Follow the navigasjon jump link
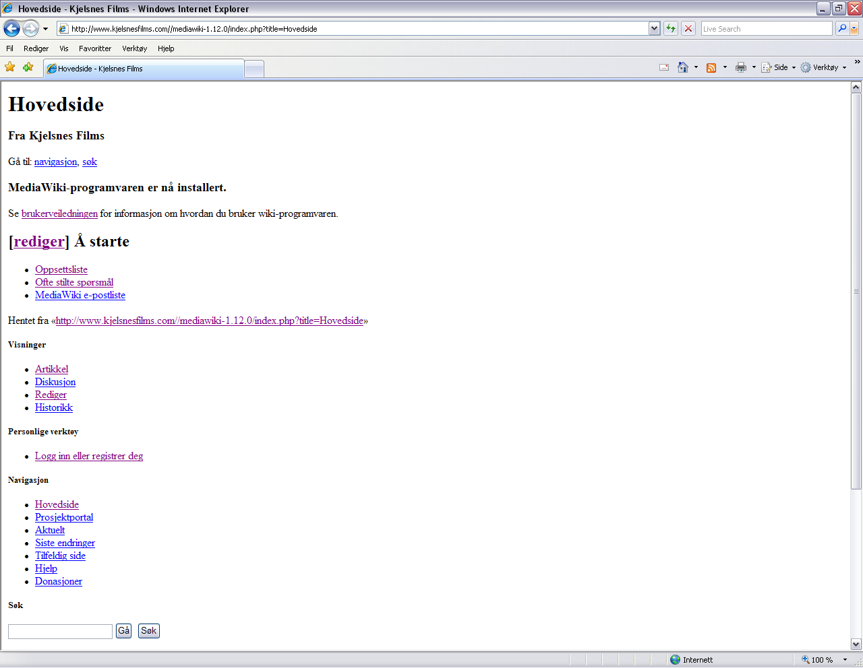This screenshot has width=863, height=668. tap(55, 162)
